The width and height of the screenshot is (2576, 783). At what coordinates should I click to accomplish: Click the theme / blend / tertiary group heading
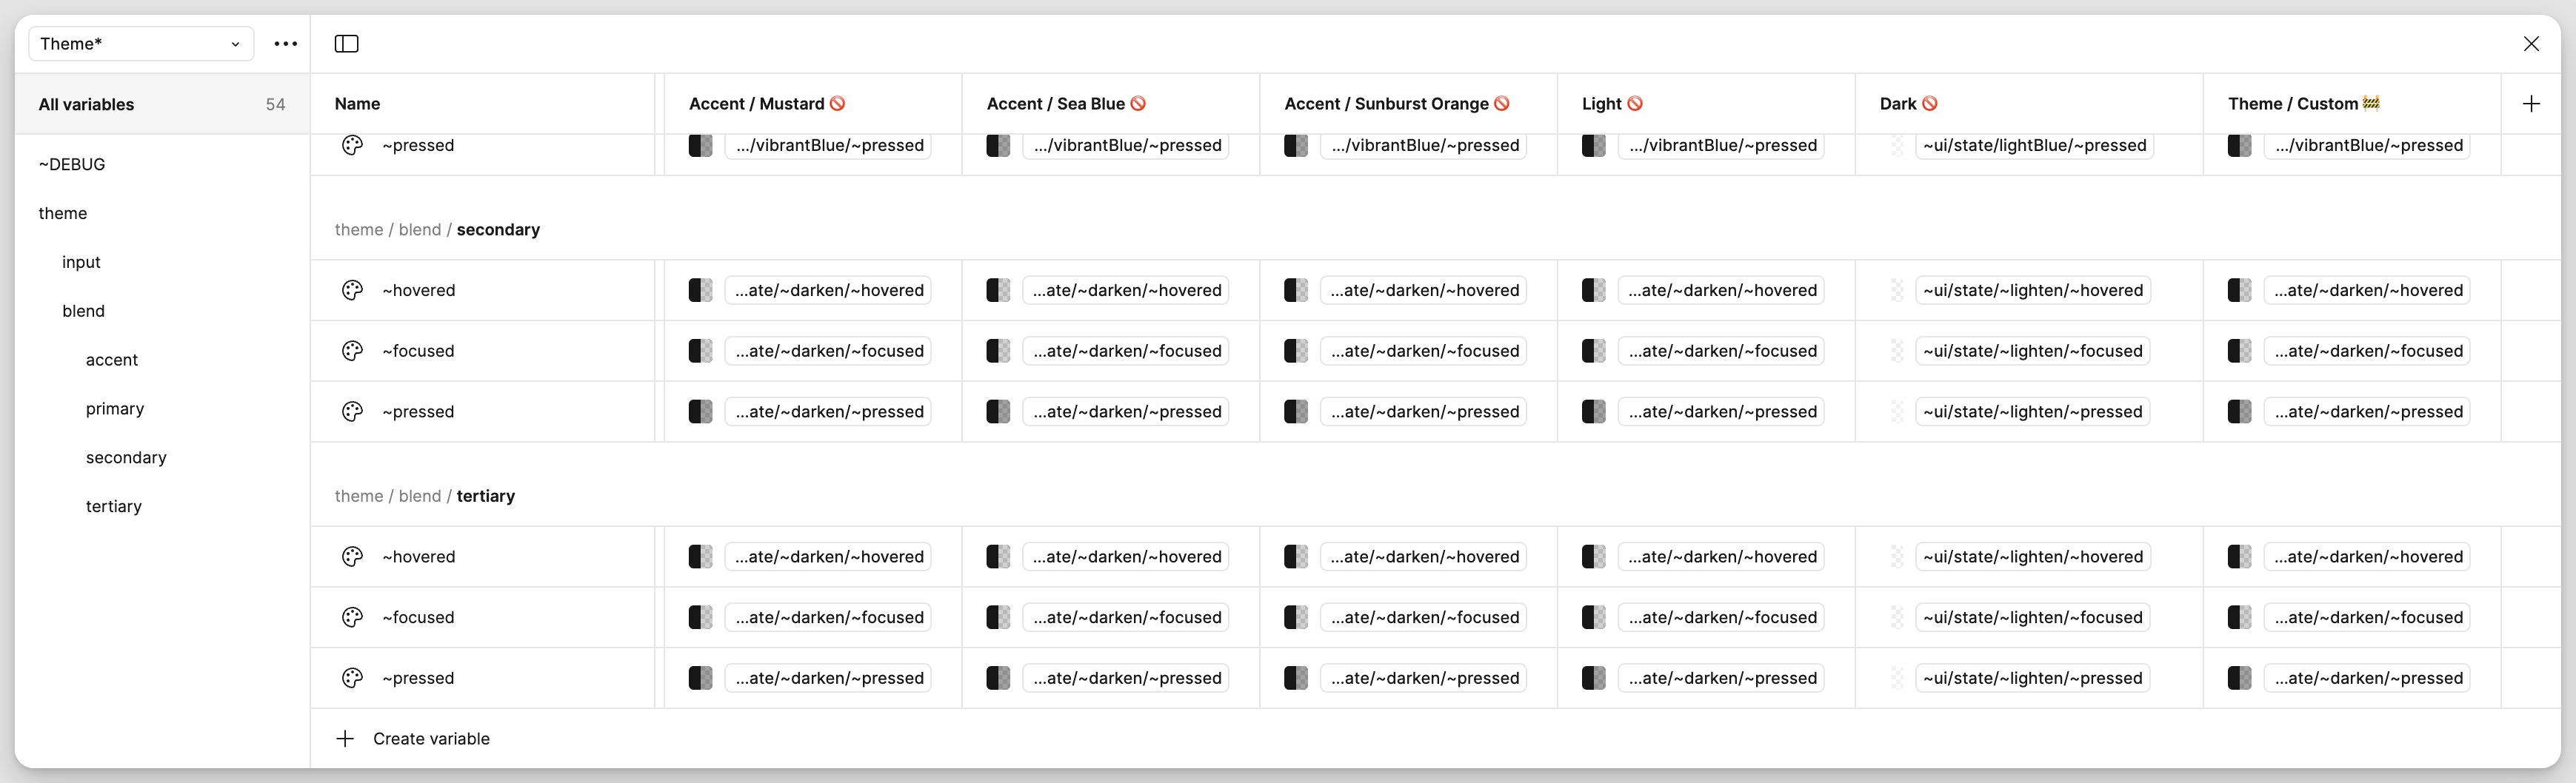[x=425, y=497]
